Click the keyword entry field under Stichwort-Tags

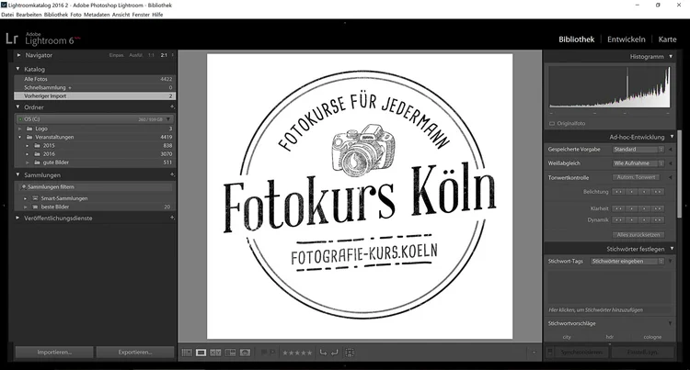tap(610, 287)
